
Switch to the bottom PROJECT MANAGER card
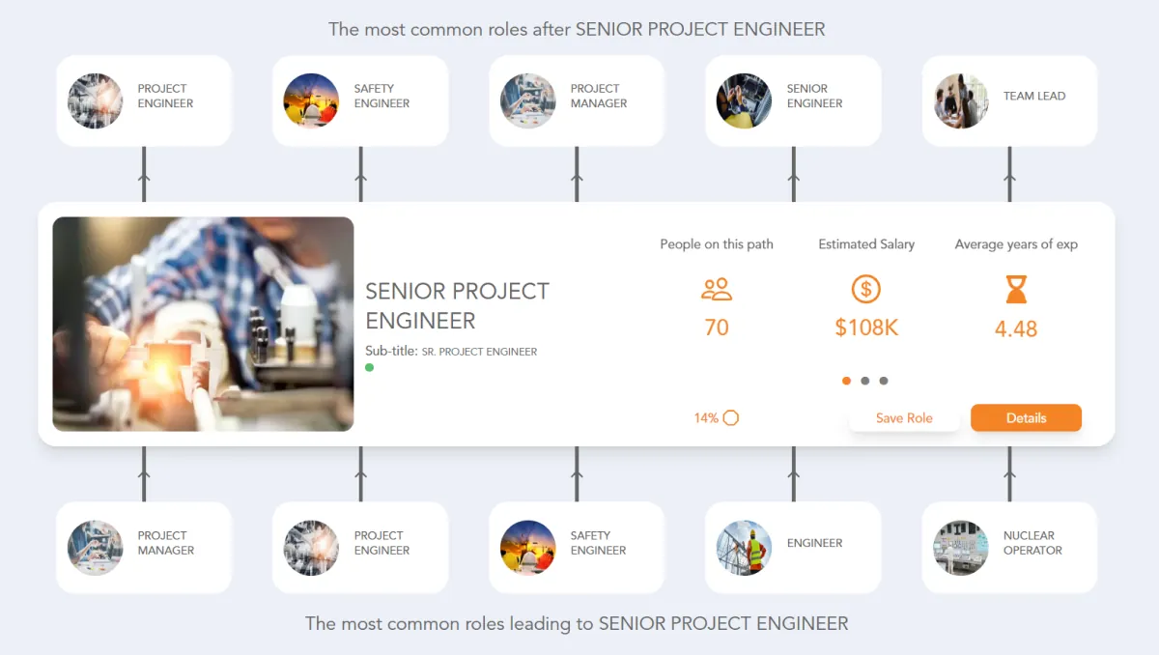point(143,547)
